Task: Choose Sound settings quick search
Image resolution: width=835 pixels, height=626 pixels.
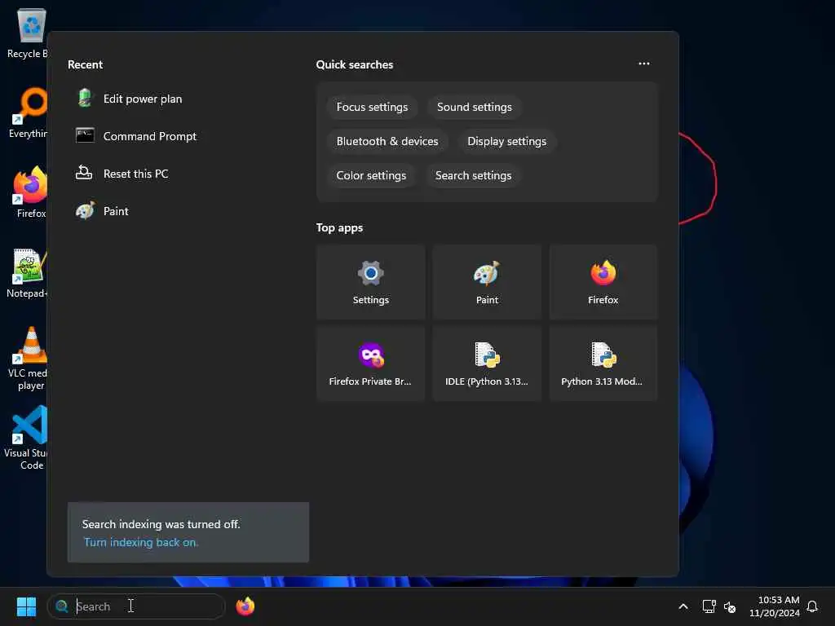Action: [474, 107]
